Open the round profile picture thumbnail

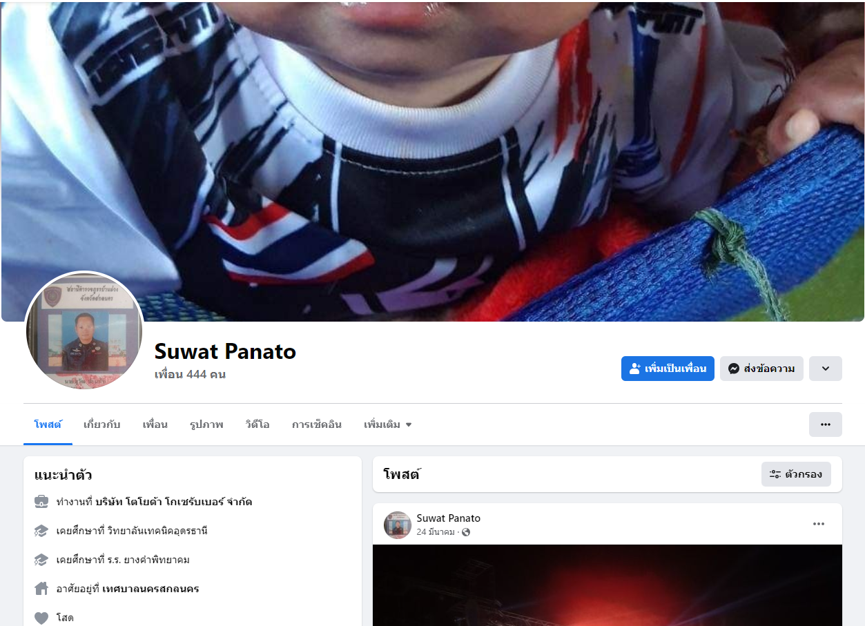point(84,331)
